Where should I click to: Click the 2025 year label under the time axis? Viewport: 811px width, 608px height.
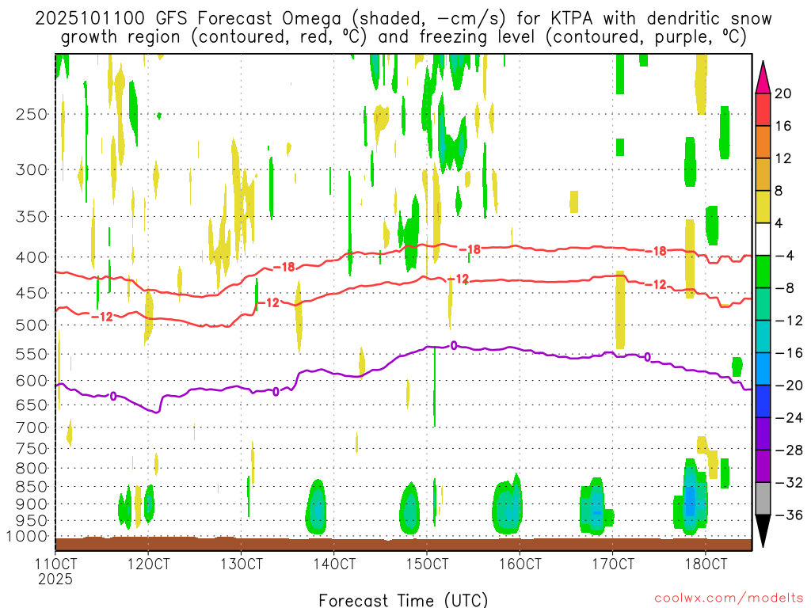point(55,579)
